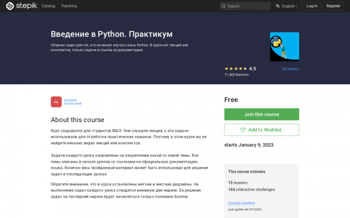Screen dimensions: 350x218
Task: Click the 11,400 learners text
Action: pos(236,75)
